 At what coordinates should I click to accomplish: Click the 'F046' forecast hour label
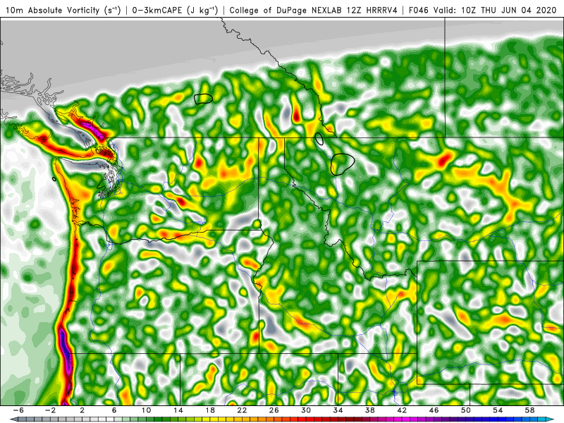pyautogui.click(x=419, y=10)
